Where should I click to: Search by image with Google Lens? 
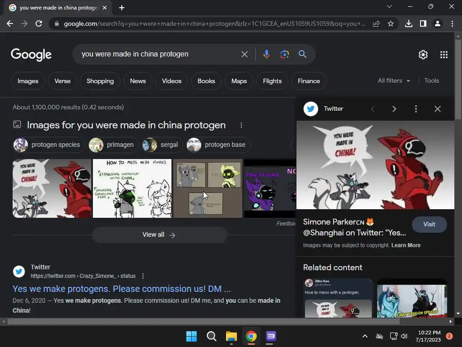[x=285, y=54]
